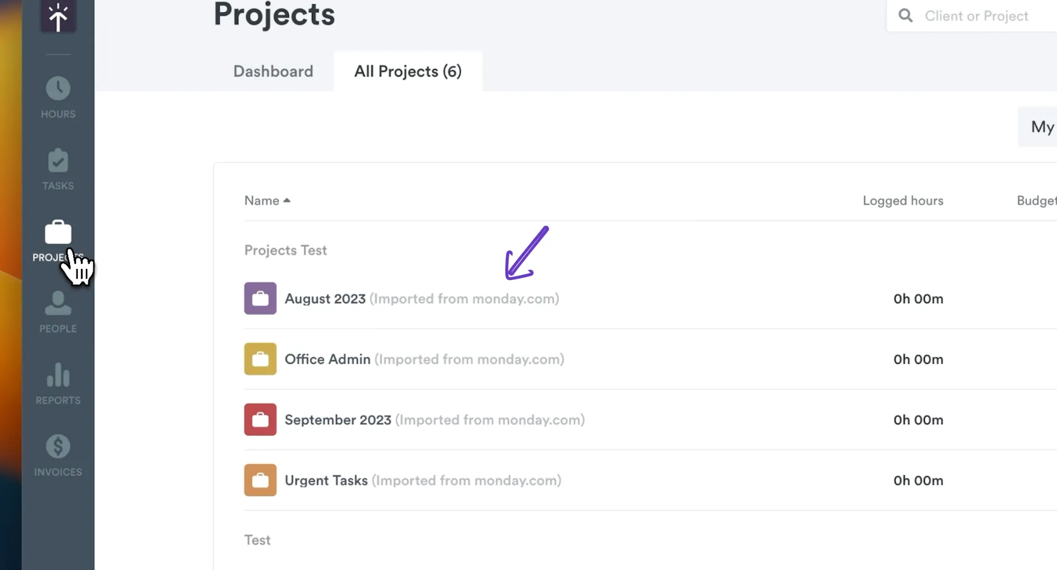Click the orange Urgent Tasks project icon
Image resolution: width=1057 pixels, height=570 pixels.
pyautogui.click(x=260, y=480)
